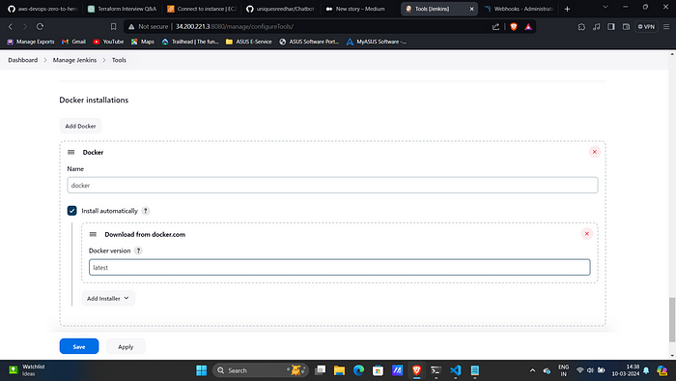The image size is (676, 381).
Task: Open the notifications bell icon
Action: (646, 370)
